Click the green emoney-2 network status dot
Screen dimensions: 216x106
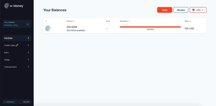click(5, 102)
